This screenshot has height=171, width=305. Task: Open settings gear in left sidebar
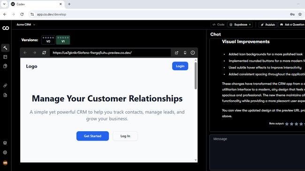pyautogui.click(x=5, y=153)
